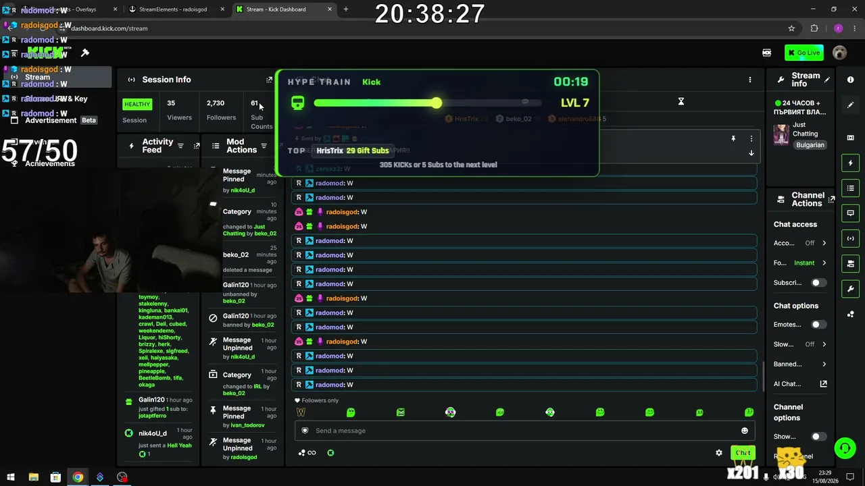Toggle the Stream info wrench sidebar icon

(x=850, y=289)
